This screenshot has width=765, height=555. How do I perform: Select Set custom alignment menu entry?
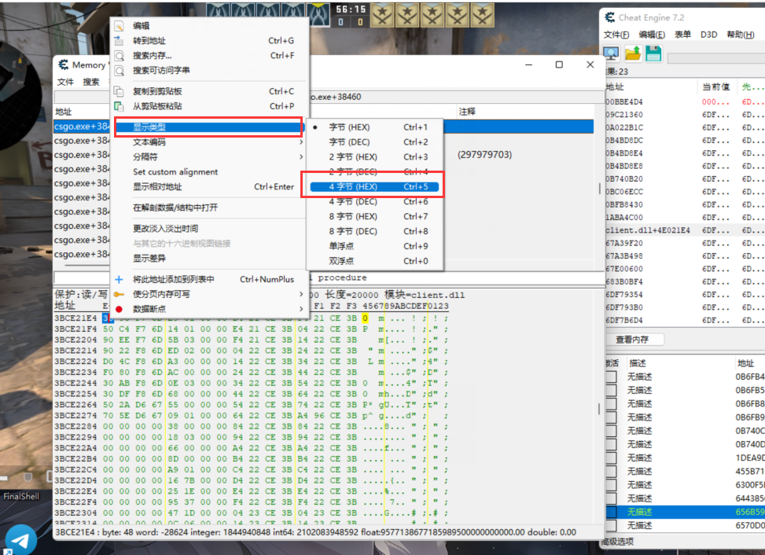209,171
